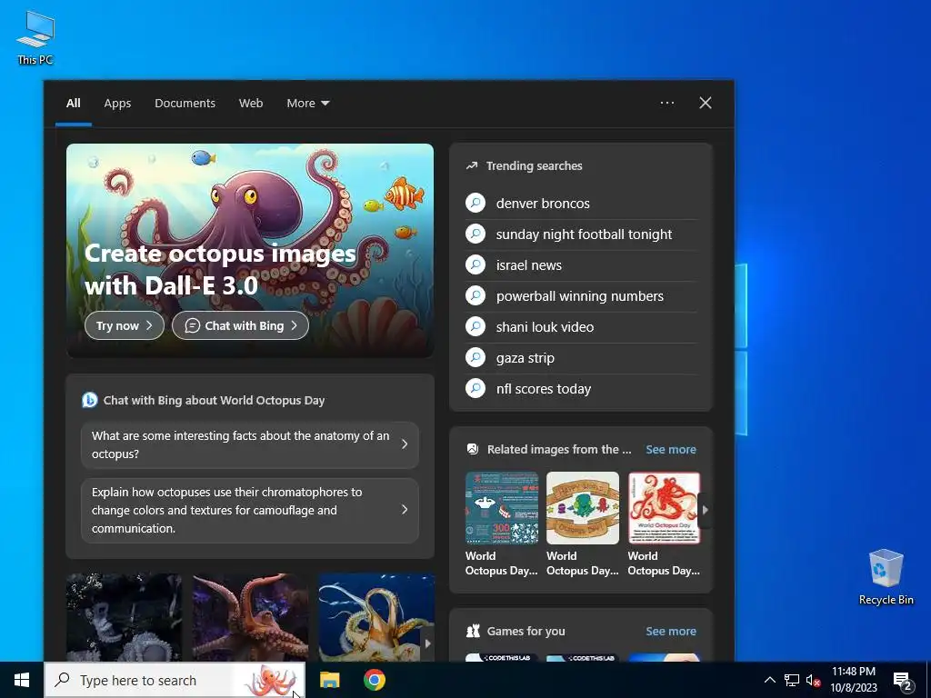Screen dimensions: 931x698
Task: Click the Chat with Bing button
Action: tap(240, 325)
